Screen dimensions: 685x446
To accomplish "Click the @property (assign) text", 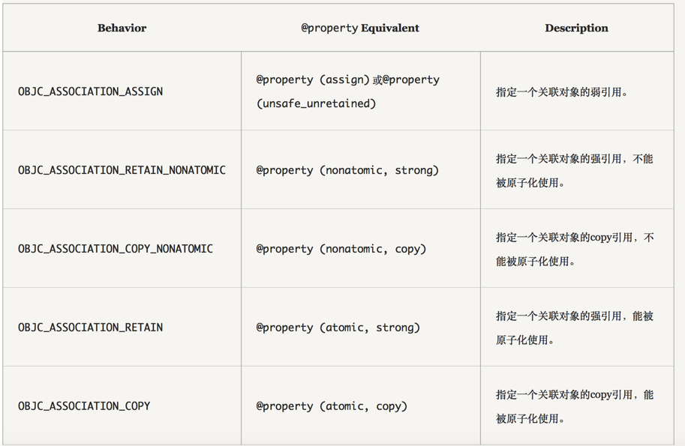I will tap(313, 79).
